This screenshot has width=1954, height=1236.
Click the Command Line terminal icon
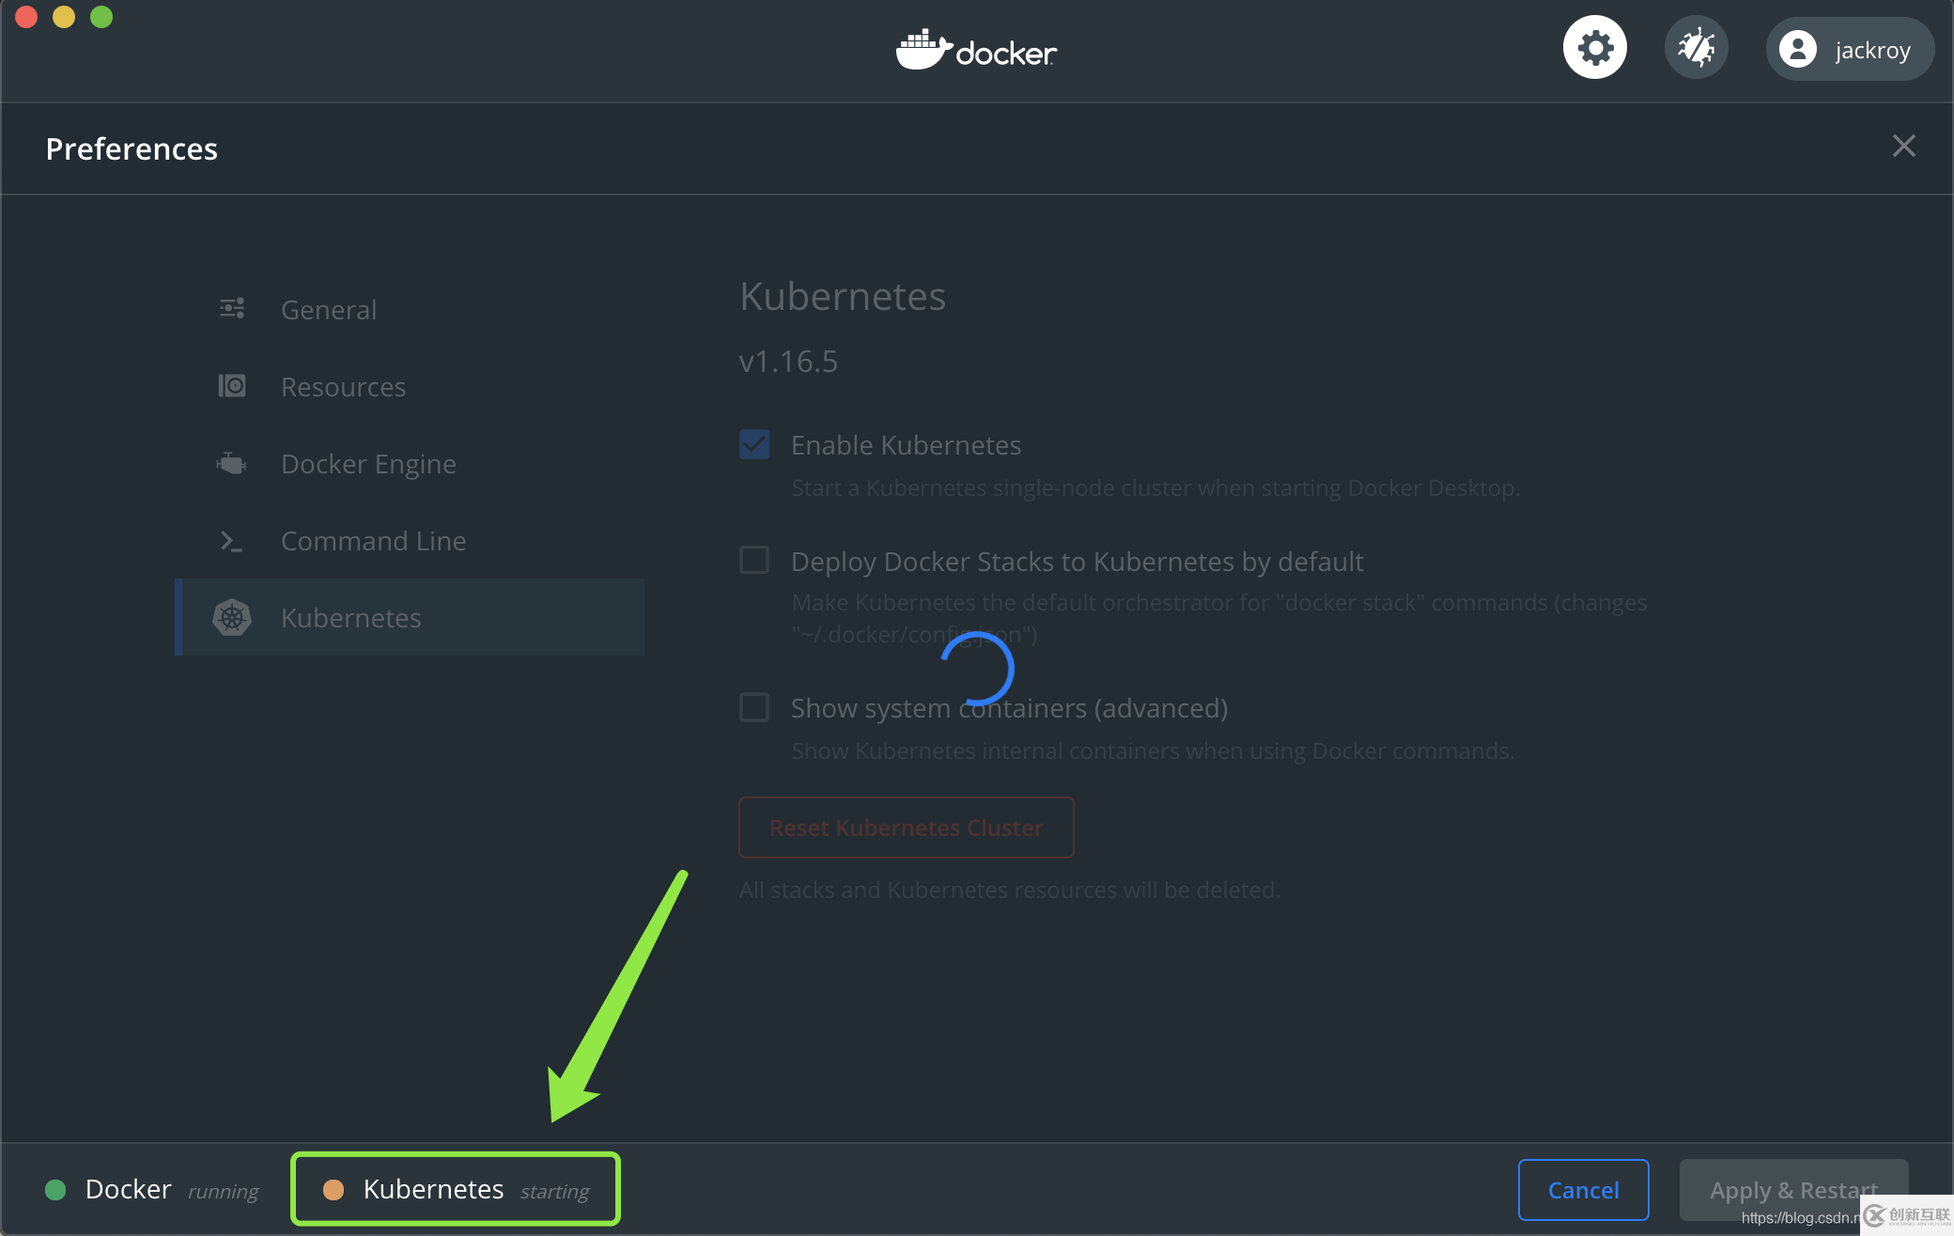tap(231, 540)
